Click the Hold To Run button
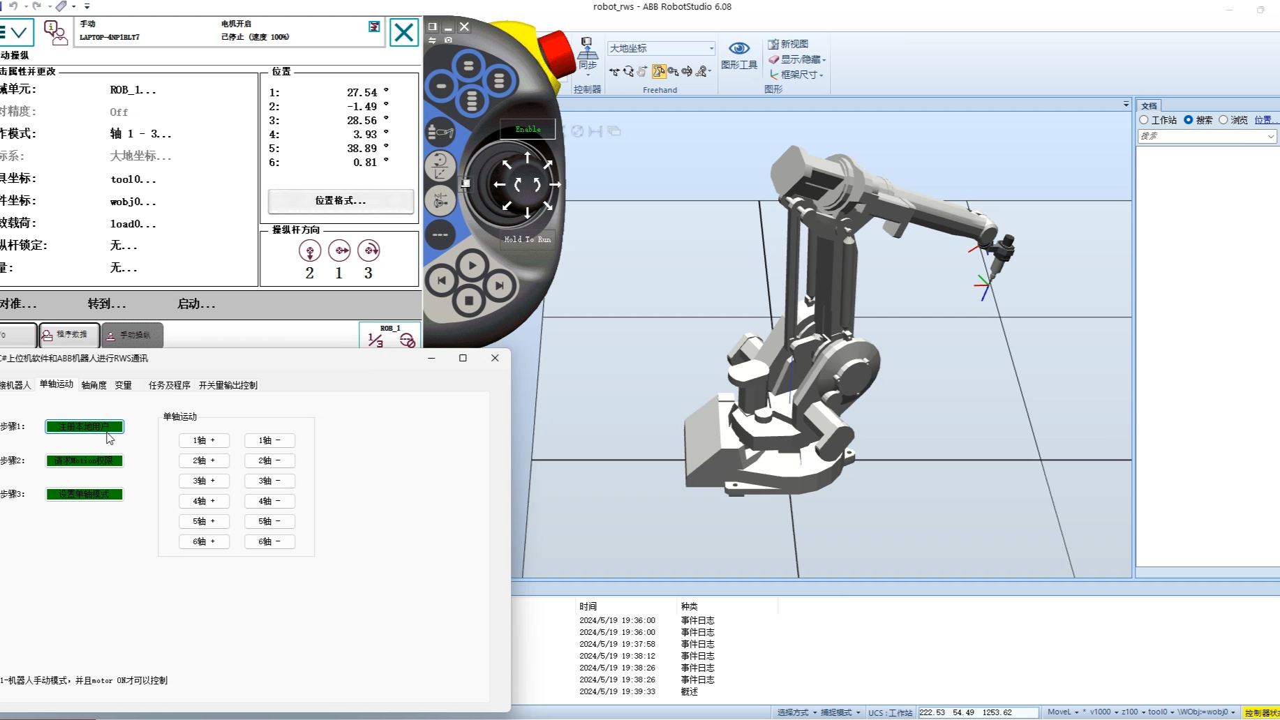Screen dimensions: 1280x720 point(528,239)
